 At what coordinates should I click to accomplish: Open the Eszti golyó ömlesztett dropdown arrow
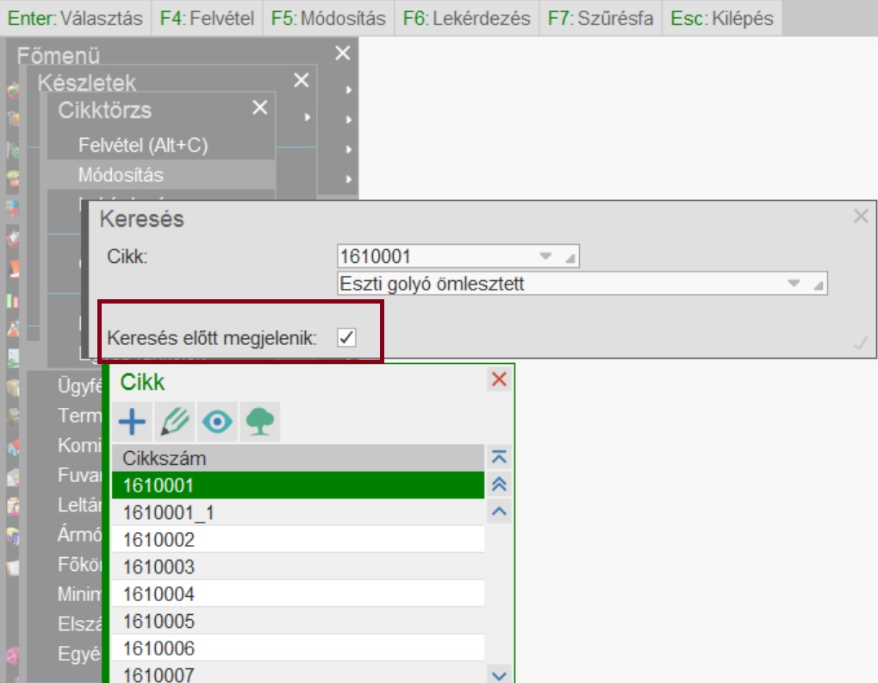tap(794, 284)
